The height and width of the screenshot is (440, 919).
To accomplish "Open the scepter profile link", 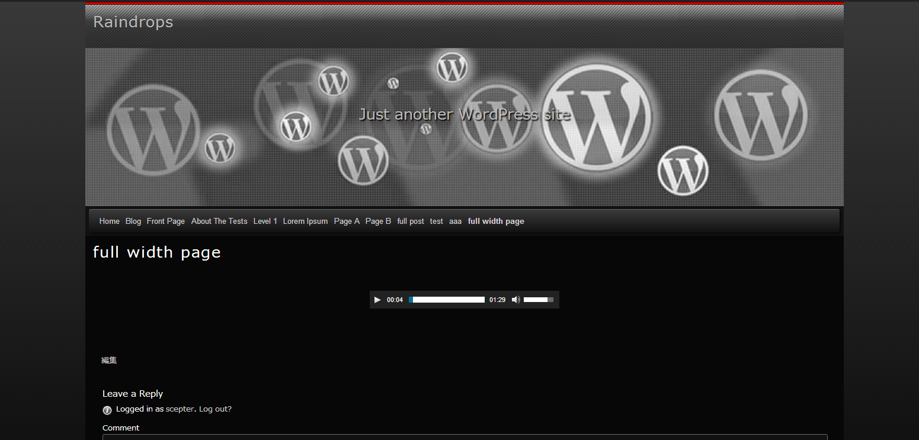I will click(x=180, y=409).
